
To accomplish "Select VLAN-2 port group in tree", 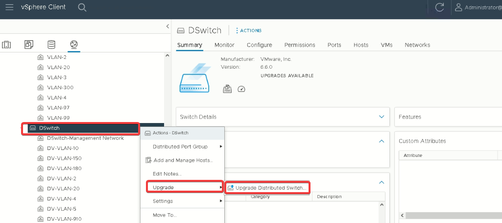I will tap(57, 57).
